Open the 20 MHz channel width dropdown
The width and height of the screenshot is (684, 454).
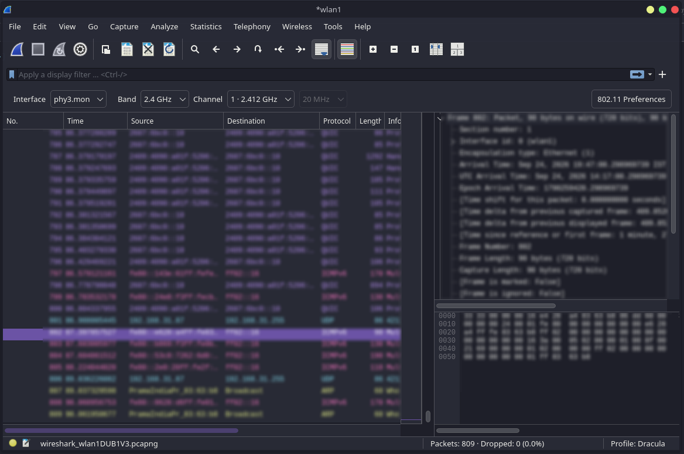point(323,99)
